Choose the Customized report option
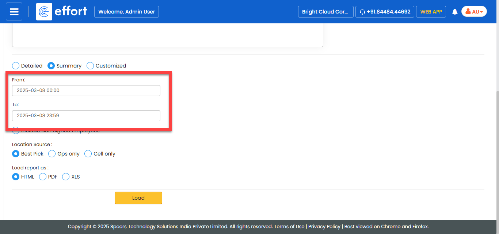 (x=90, y=66)
